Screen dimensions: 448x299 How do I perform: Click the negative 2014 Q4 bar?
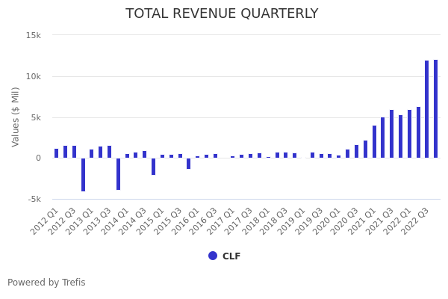[154, 166]
